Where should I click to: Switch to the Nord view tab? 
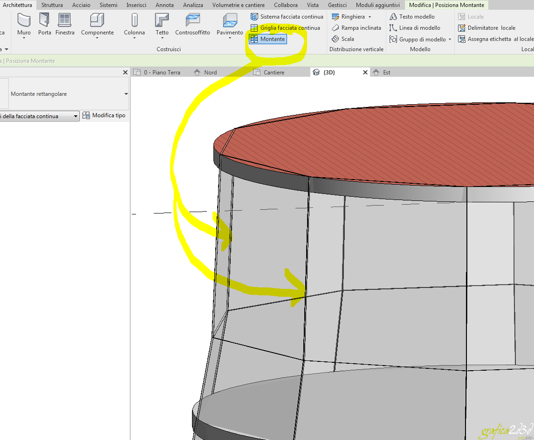(x=209, y=72)
